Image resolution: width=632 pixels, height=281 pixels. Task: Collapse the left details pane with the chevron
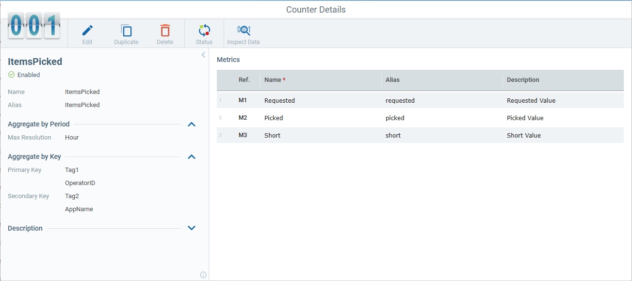click(x=203, y=54)
